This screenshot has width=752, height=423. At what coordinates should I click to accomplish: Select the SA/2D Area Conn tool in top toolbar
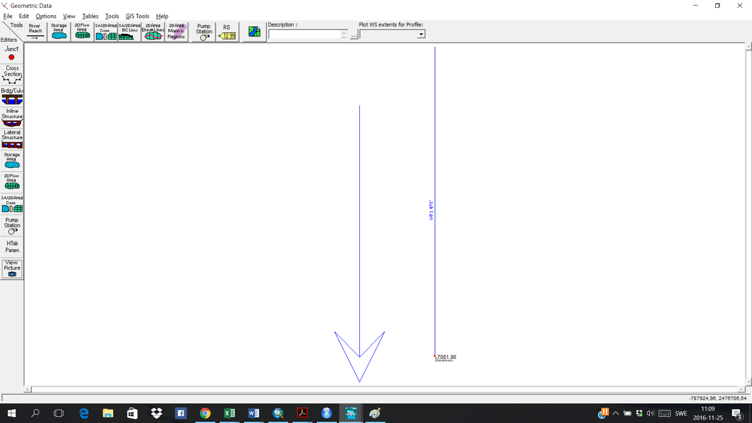106,32
